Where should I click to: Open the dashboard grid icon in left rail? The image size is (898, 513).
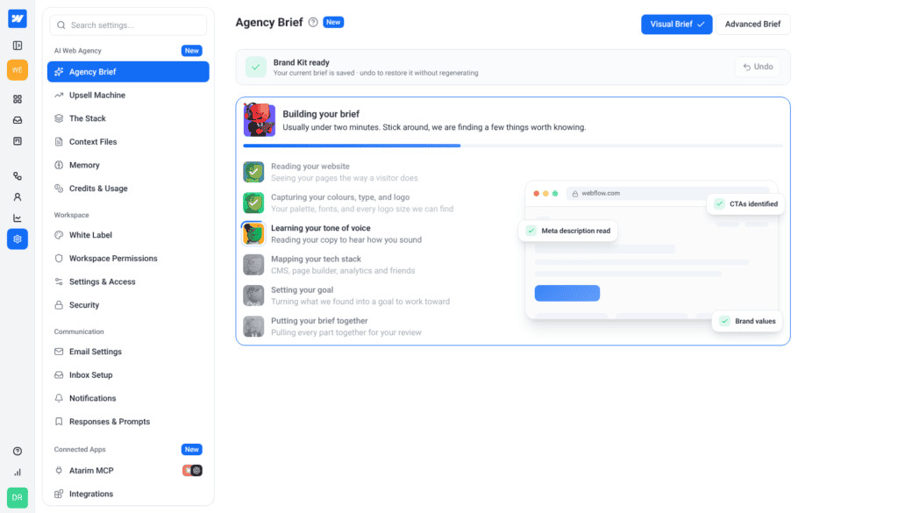coord(18,99)
